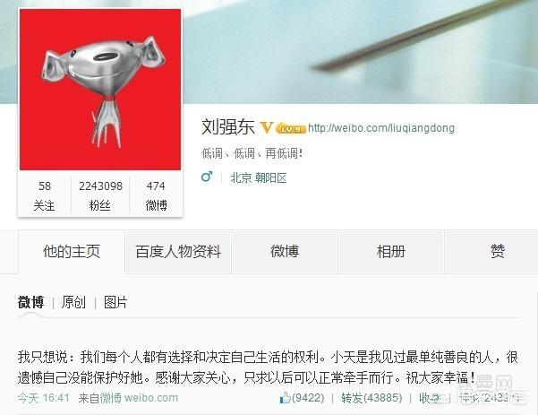Image resolution: width=538 pixels, height=415 pixels.
Task: Click the gold V verified badge
Action: 266,127
